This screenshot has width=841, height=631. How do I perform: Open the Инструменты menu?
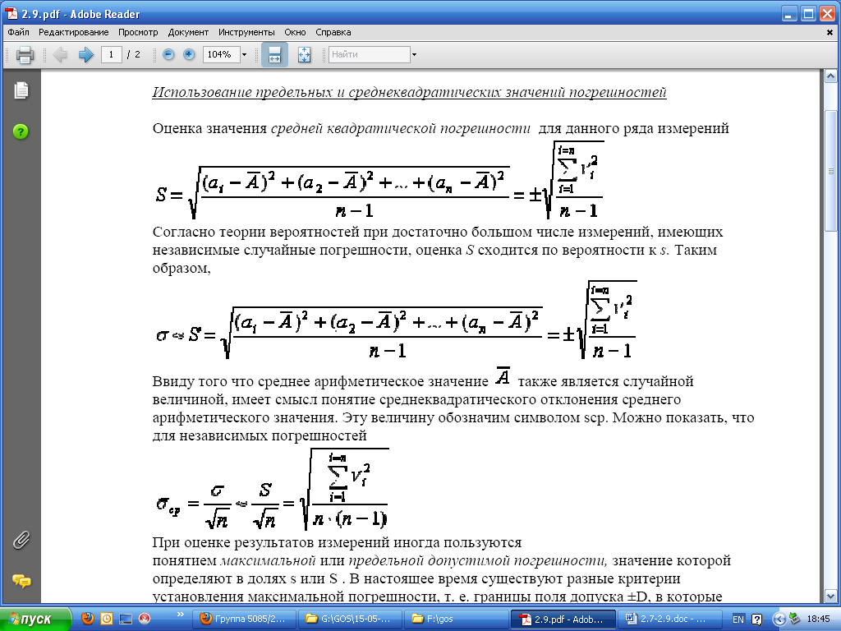[x=246, y=32]
